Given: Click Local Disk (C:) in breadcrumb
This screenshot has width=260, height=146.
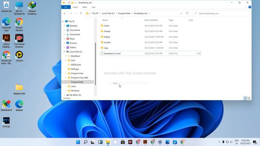Looking at the screenshot, I should [x=108, y=13].
